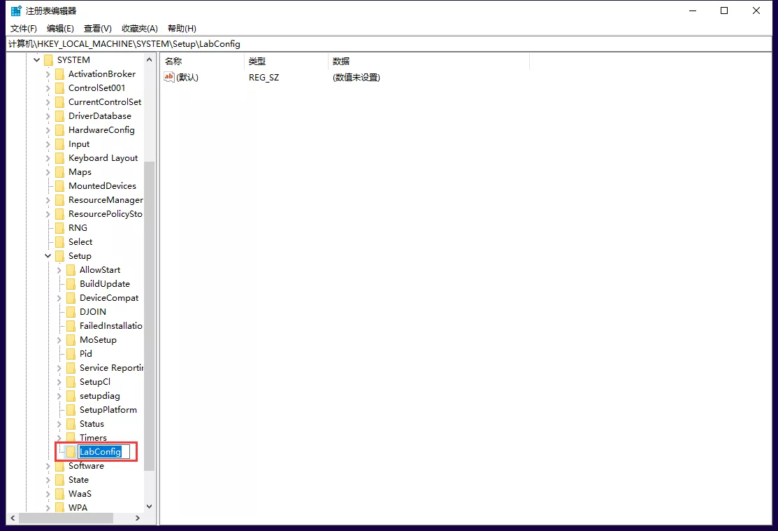
Task: Collapse the SYSTEM key tree node
Action: (x=36, y=60)
